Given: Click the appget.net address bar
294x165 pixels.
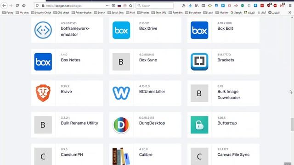Looking at the screenshot, I should point(75,5).
